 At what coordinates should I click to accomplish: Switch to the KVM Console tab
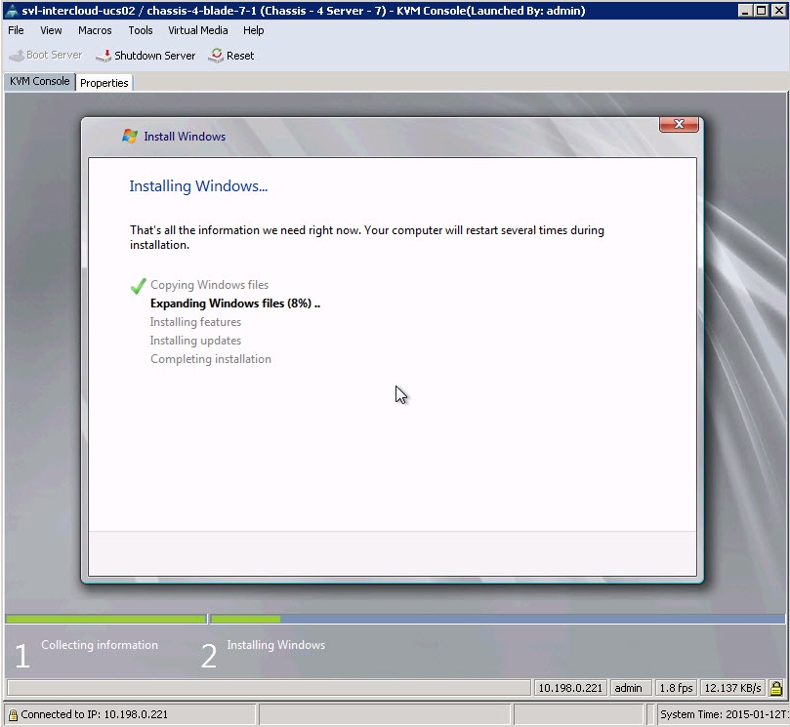40,82
